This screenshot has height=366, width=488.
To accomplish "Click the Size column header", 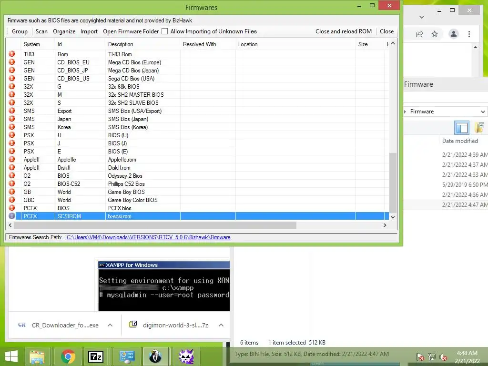I will pyautogui.click(x=370, y=44).
